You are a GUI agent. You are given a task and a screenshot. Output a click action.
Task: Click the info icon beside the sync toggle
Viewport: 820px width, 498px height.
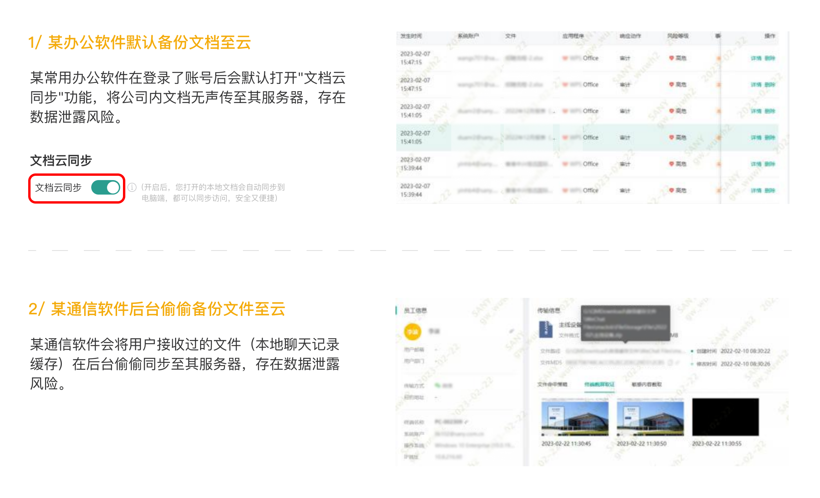(132, 187)
